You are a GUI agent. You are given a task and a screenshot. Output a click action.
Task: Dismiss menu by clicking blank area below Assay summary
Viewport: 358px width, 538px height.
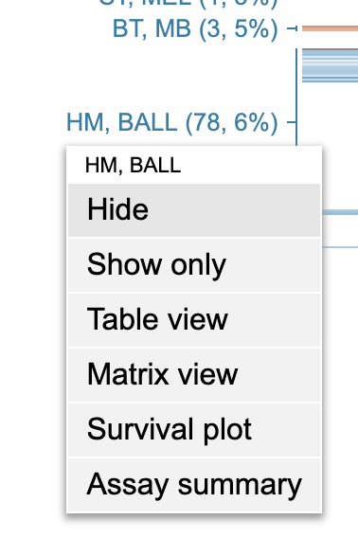tap(194, 527)
